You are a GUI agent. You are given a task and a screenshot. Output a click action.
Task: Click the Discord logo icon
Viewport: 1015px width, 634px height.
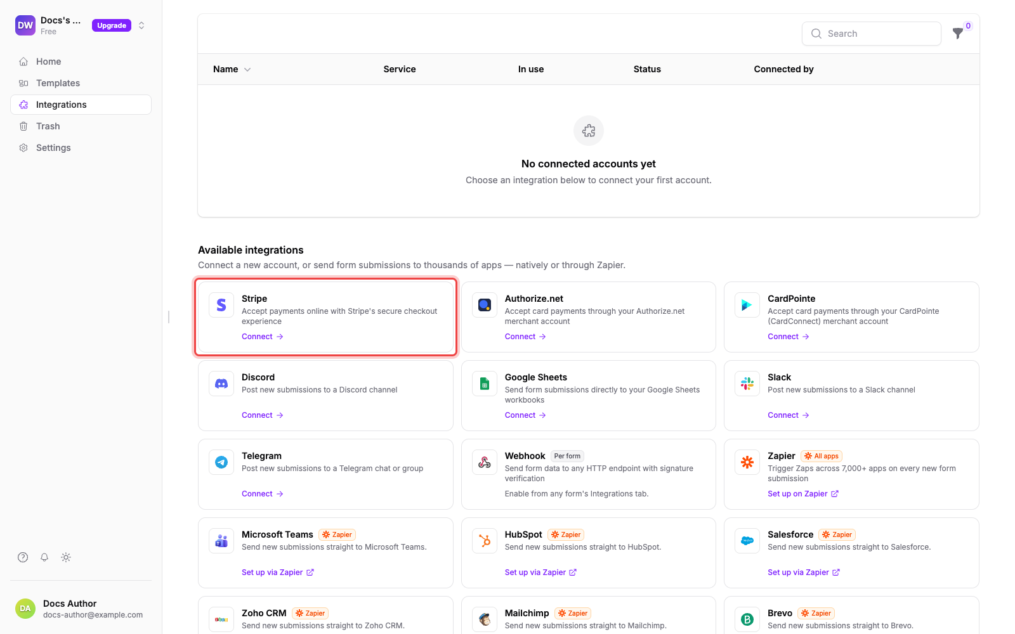pos(221,384)
